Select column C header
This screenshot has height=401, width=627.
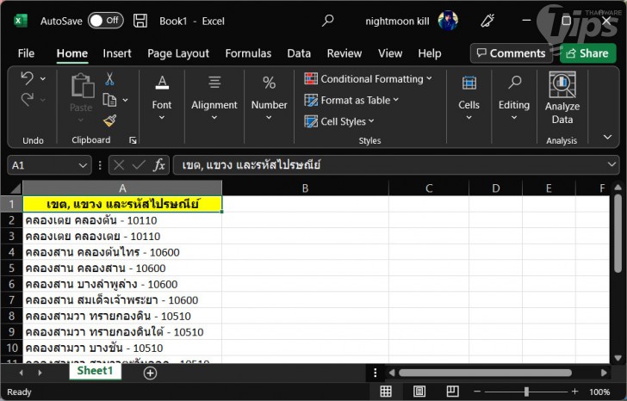429,188
